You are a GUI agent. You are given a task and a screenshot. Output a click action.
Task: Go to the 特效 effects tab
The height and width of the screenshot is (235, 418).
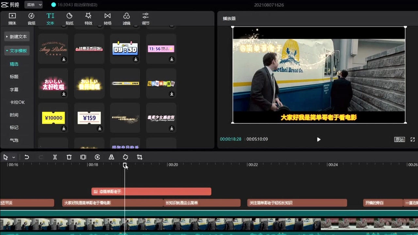pos(88,19)
